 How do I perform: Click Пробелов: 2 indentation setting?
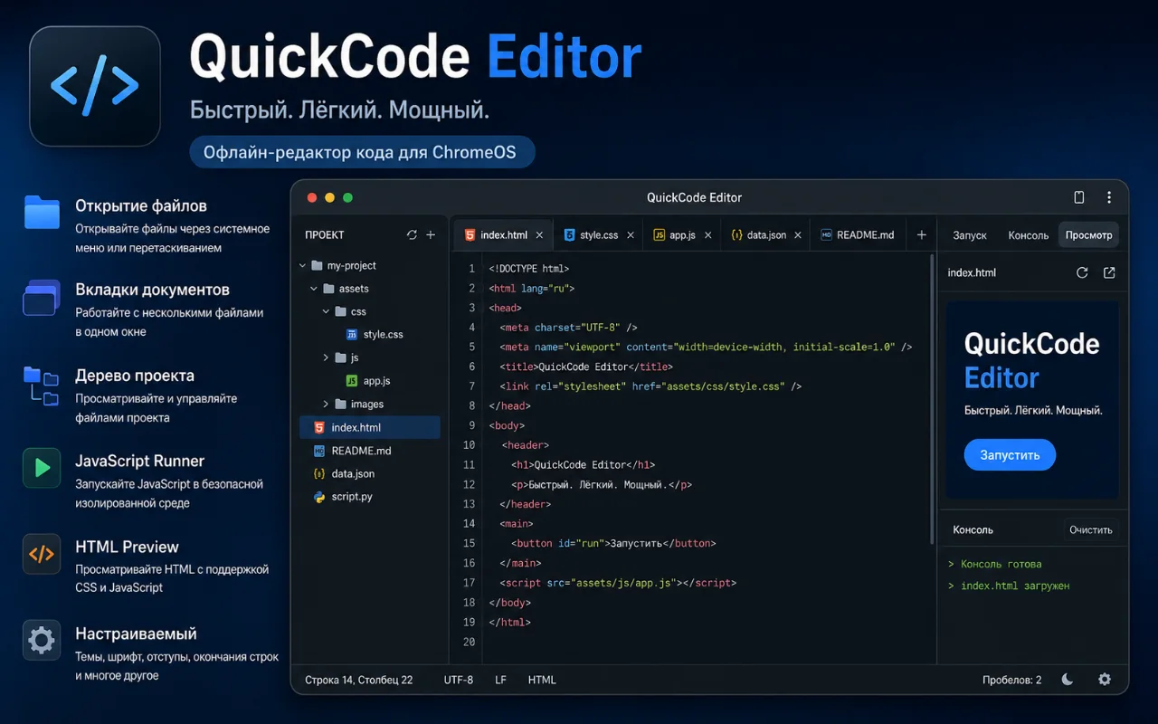1012,680
